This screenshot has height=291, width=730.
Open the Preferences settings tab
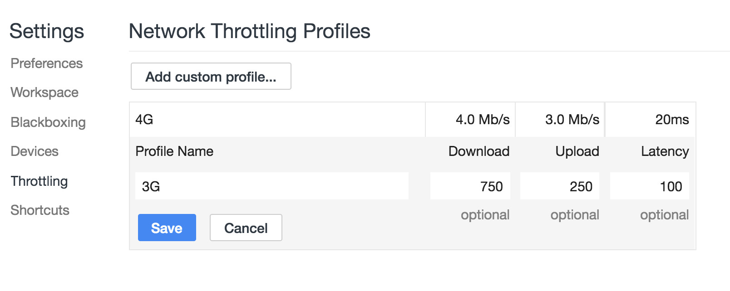(47, 63)
